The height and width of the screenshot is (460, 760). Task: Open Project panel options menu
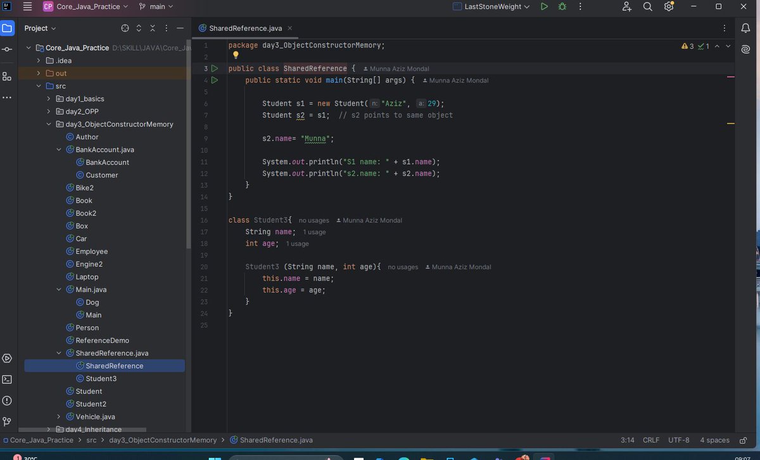tap(167, 29)
